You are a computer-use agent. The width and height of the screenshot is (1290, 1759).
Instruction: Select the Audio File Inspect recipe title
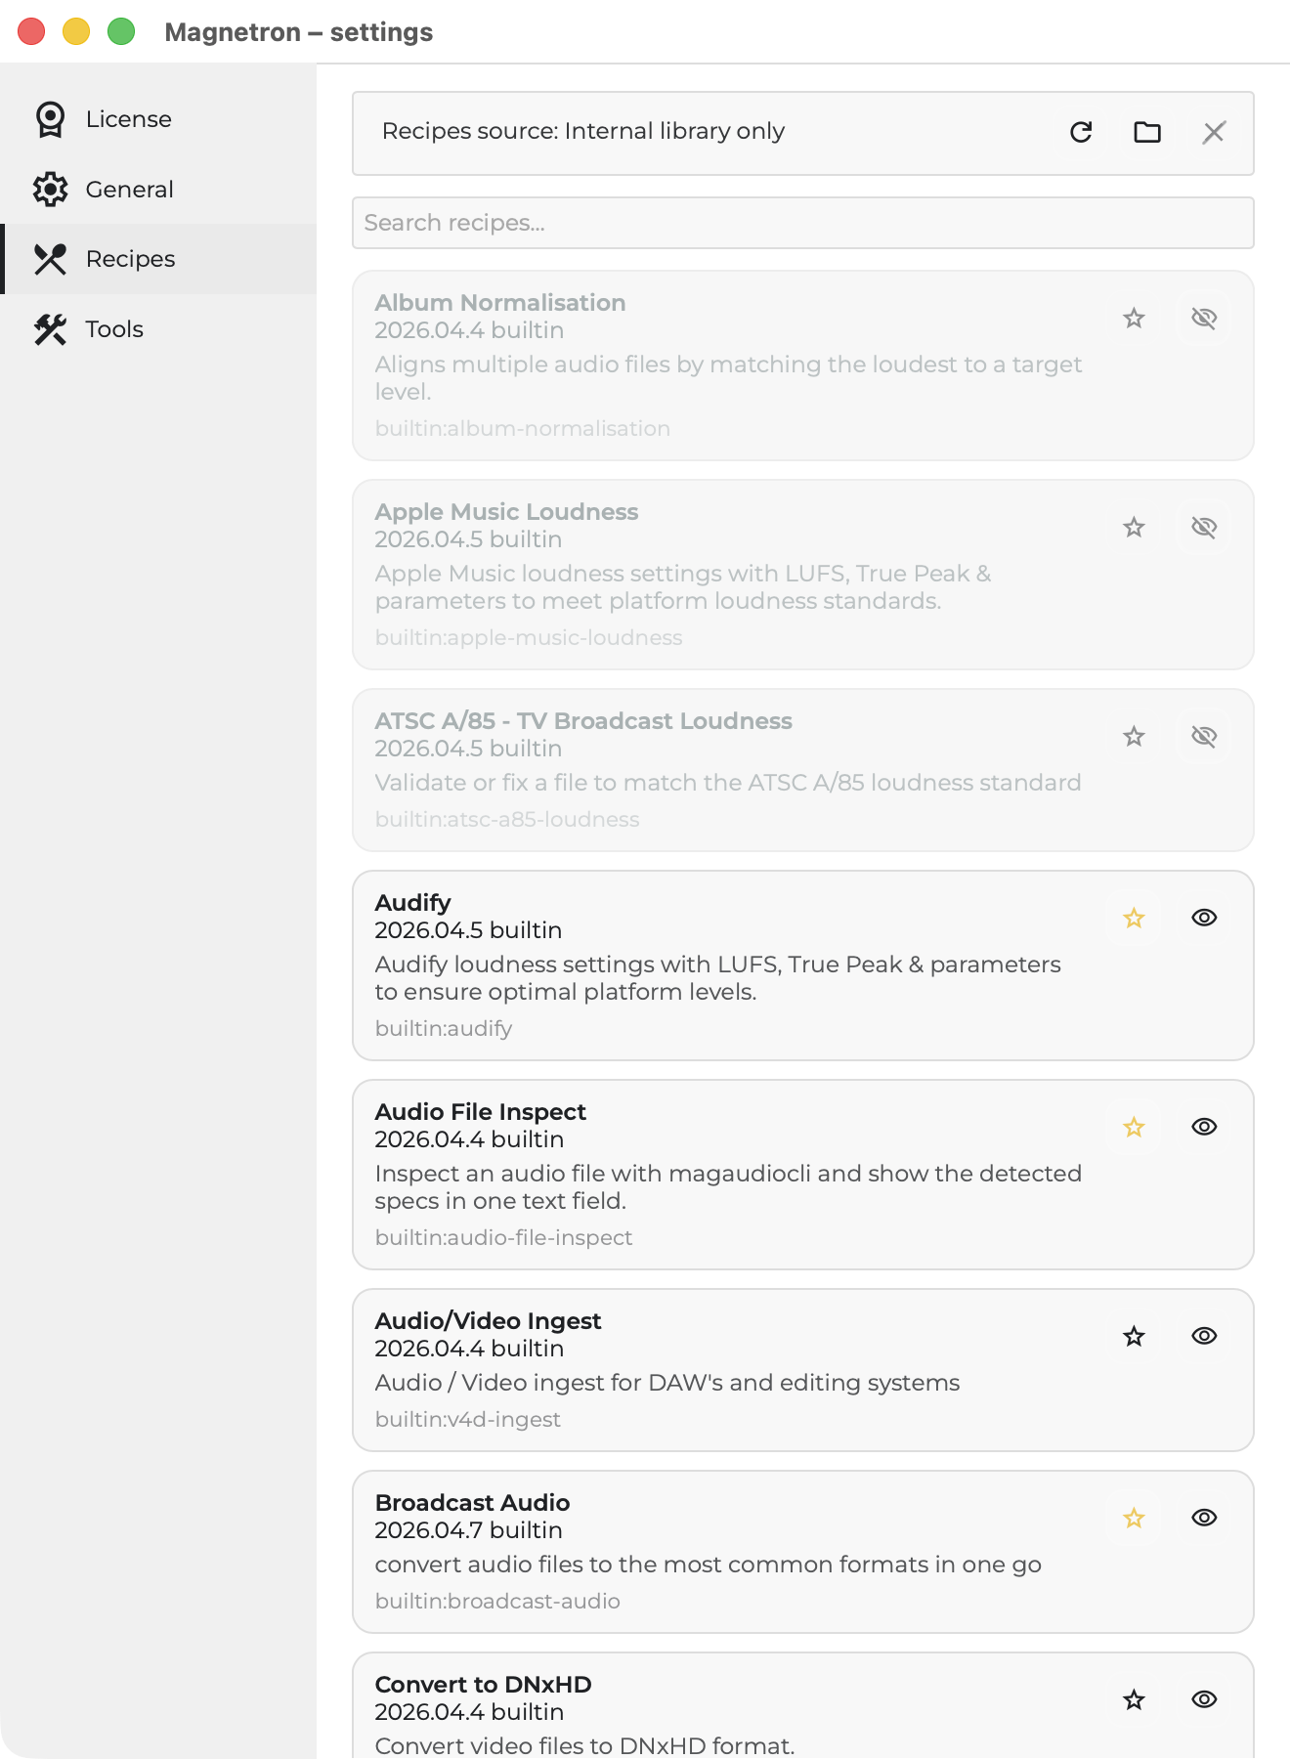480,1112
